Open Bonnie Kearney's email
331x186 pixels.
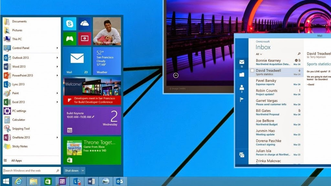(276, 62)
